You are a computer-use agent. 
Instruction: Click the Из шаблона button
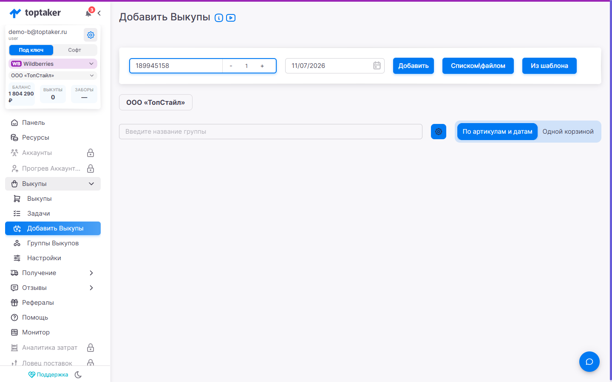550,66
